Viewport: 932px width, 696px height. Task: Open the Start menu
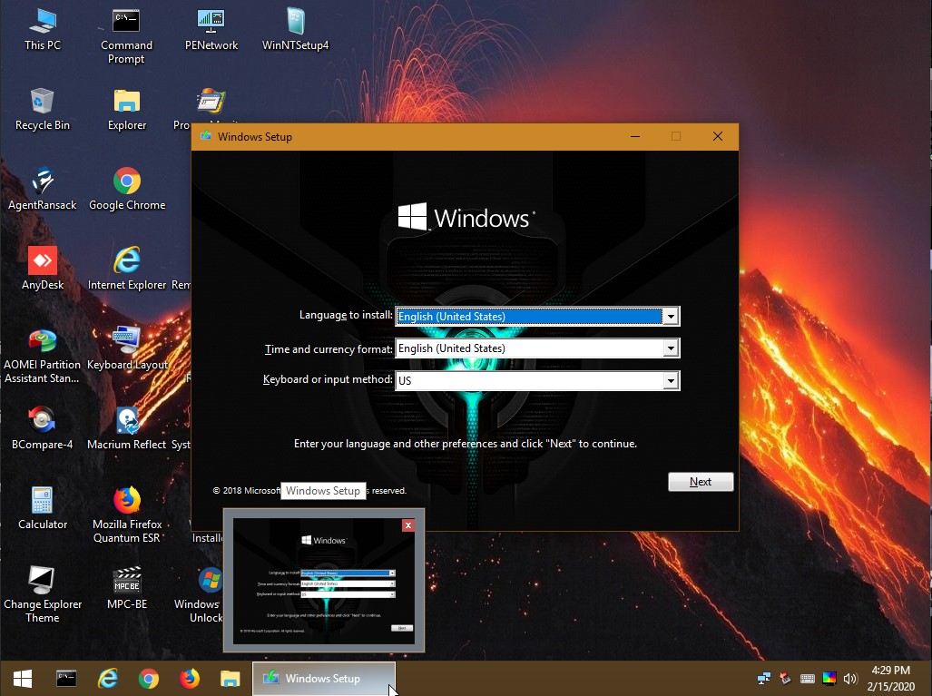point(20,678)
